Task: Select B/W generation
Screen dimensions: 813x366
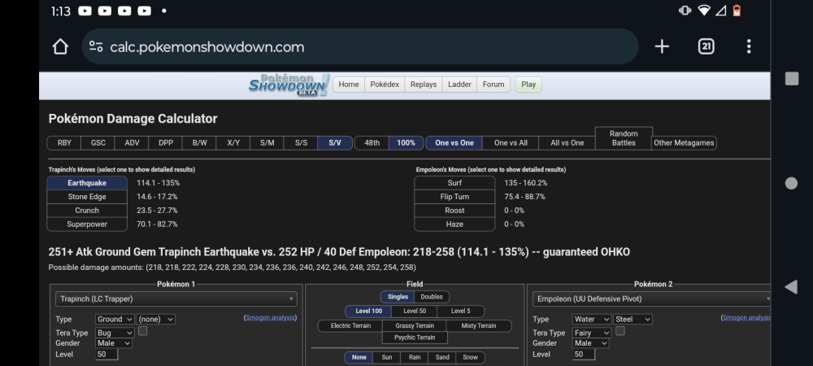Action: (200, 143)
